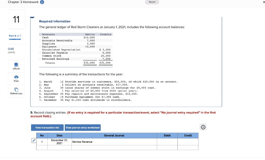Viewport: 265px width, 160px height.
Task: Click the info icon beside Chapter 3 Homework
Action: tap(42, 2)
